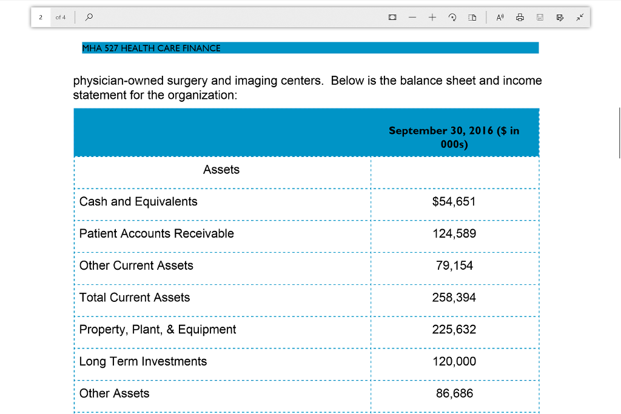Open the search tool in the PDF viewer

coord(89,17)
